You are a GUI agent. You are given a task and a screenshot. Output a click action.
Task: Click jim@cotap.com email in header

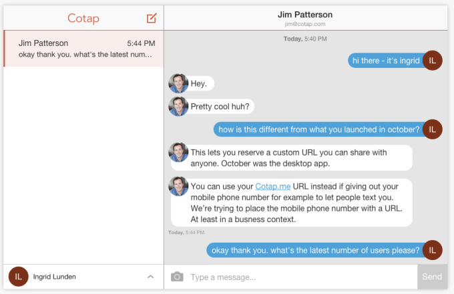click(x=305, y=24)
